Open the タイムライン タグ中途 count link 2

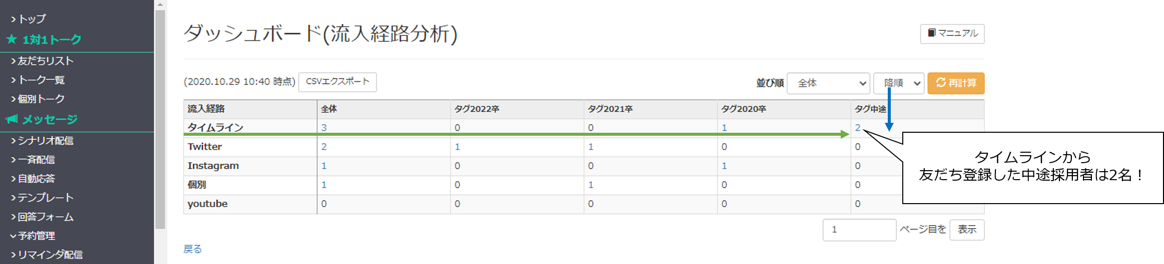point(858,128)
